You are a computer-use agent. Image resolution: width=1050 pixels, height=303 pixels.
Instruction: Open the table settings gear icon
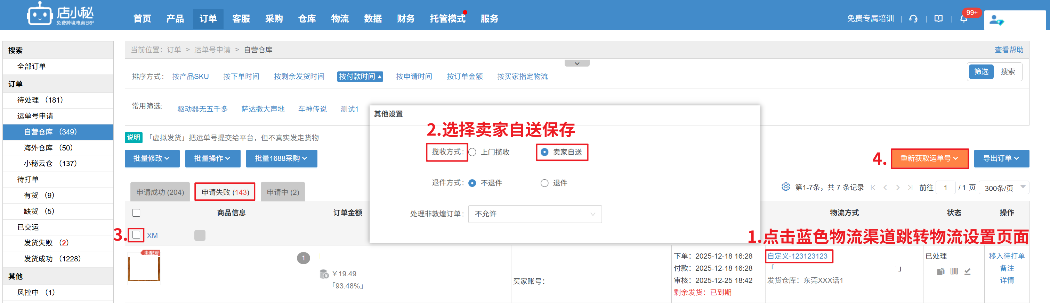click(785, 187)
